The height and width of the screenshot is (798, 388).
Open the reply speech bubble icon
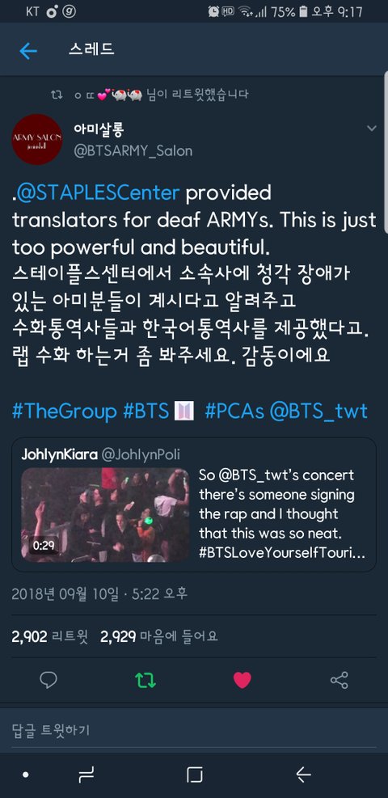[x=48, y=679]
